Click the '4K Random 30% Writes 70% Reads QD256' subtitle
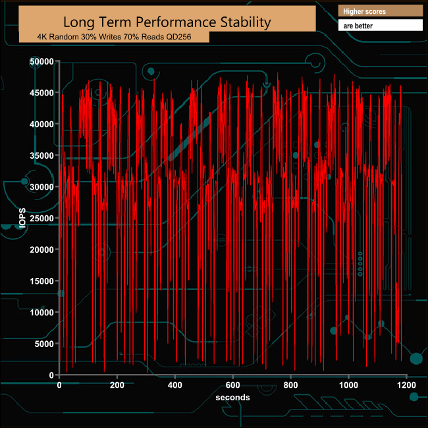Image resolution: width=428 pixels, height=428 pixels. point(114,37)
